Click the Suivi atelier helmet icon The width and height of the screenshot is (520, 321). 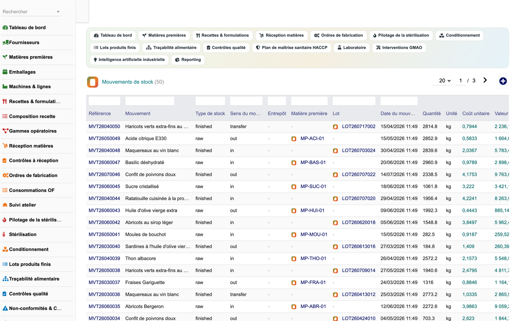(5, 205)
